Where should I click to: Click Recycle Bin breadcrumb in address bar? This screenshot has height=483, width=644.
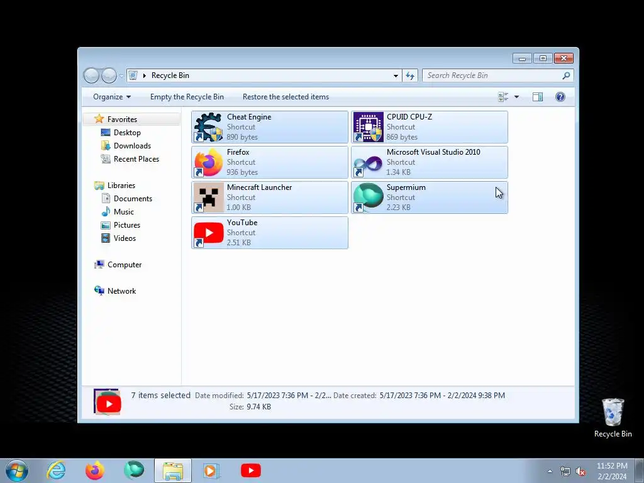(170, 75)
